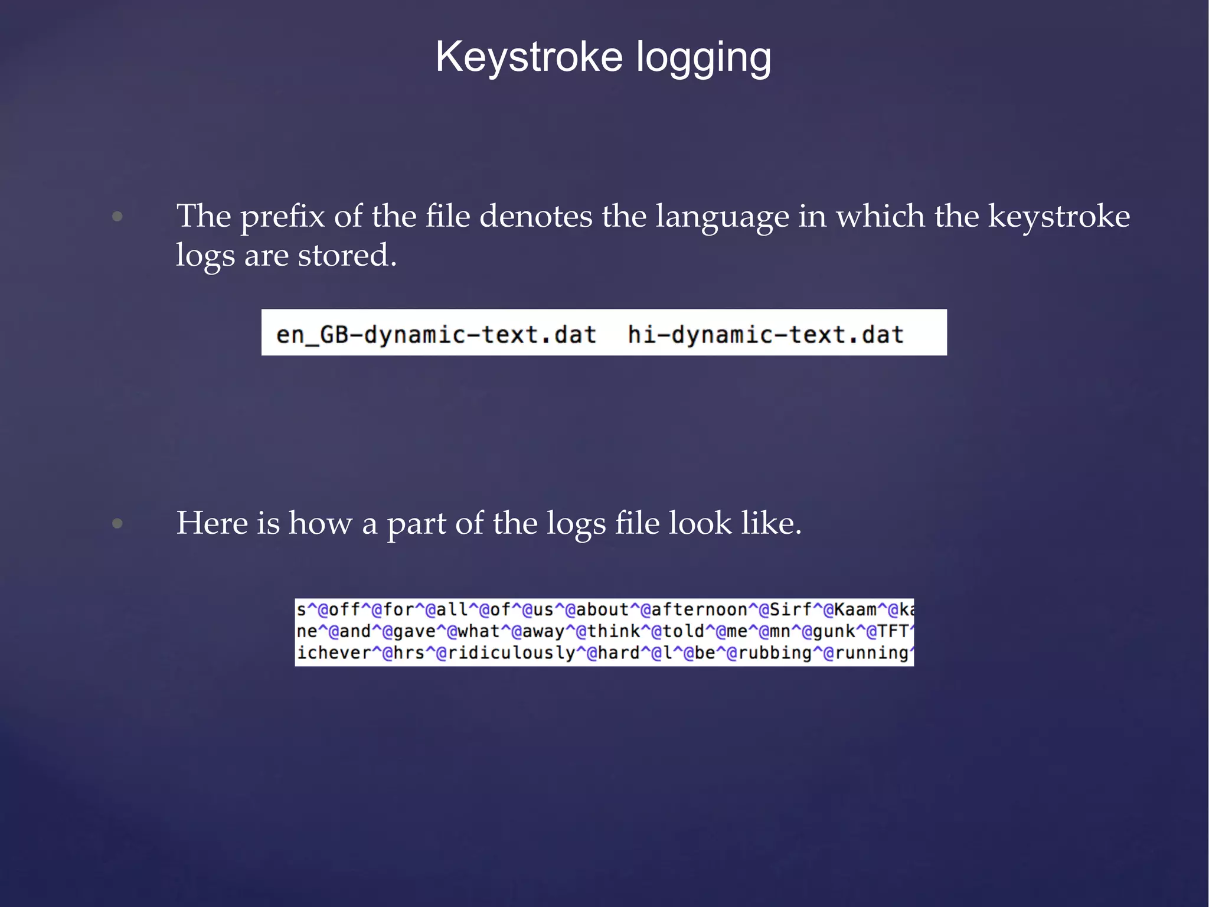Click the file name 'hi-dynamic-text.dat'
The width and height of the screenshot is (1209, 907).
(x=766, y=335)
